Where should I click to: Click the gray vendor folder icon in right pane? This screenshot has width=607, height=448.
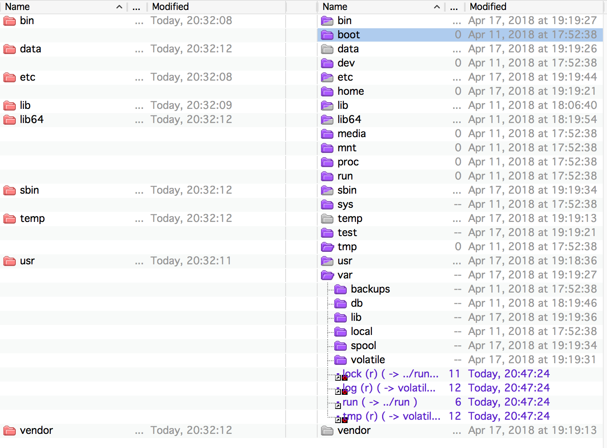327,431
